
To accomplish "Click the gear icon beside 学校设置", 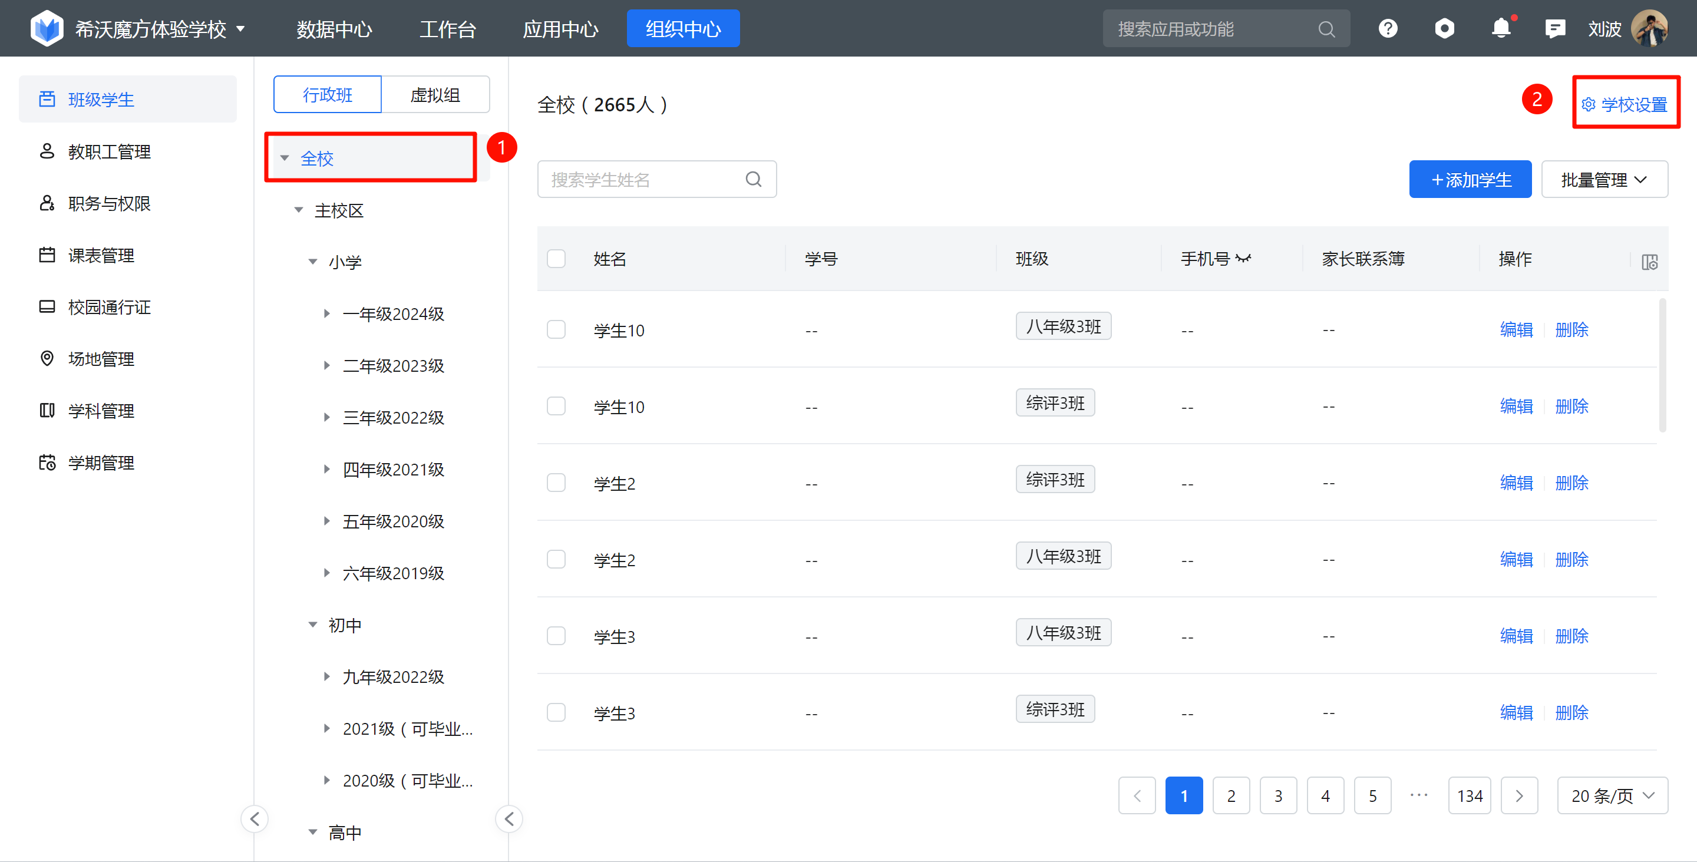I will pos(1589,104).
